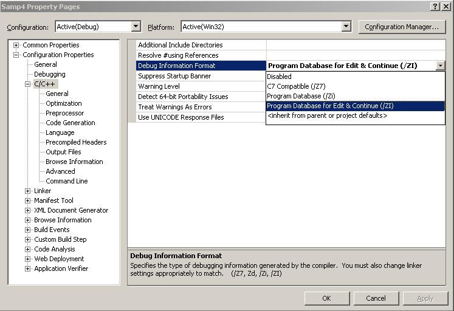Open the Configuration dropdown
The width and height of the screenshot is (454, 311).
[x=136, y=27]
